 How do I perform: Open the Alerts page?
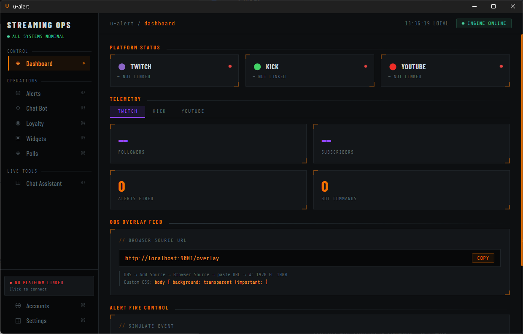pos(49,93)
